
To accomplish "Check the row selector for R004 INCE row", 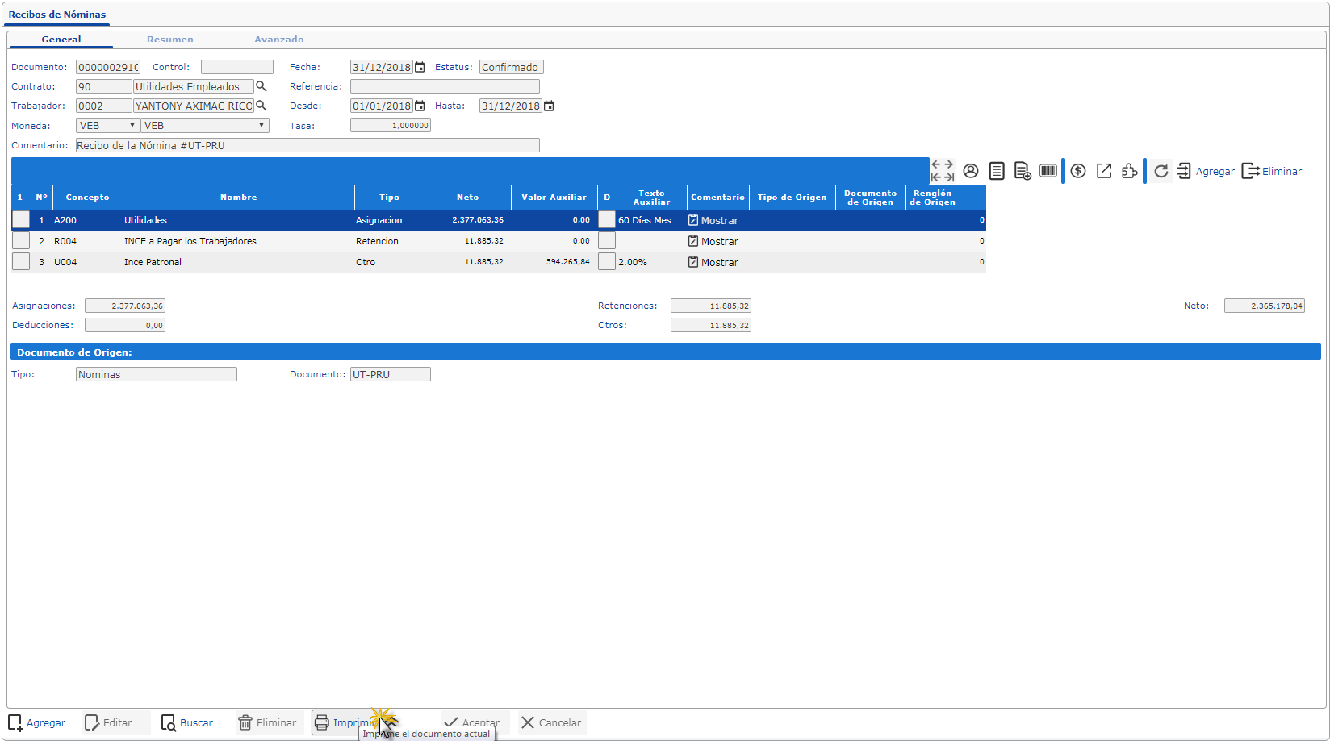I will click(21, 241).
